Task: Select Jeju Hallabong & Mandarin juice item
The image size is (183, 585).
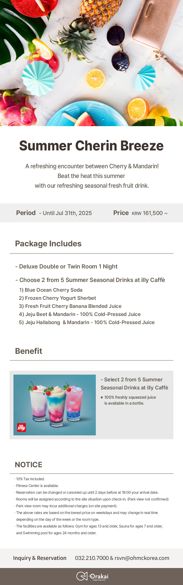Action: [87, 322]
